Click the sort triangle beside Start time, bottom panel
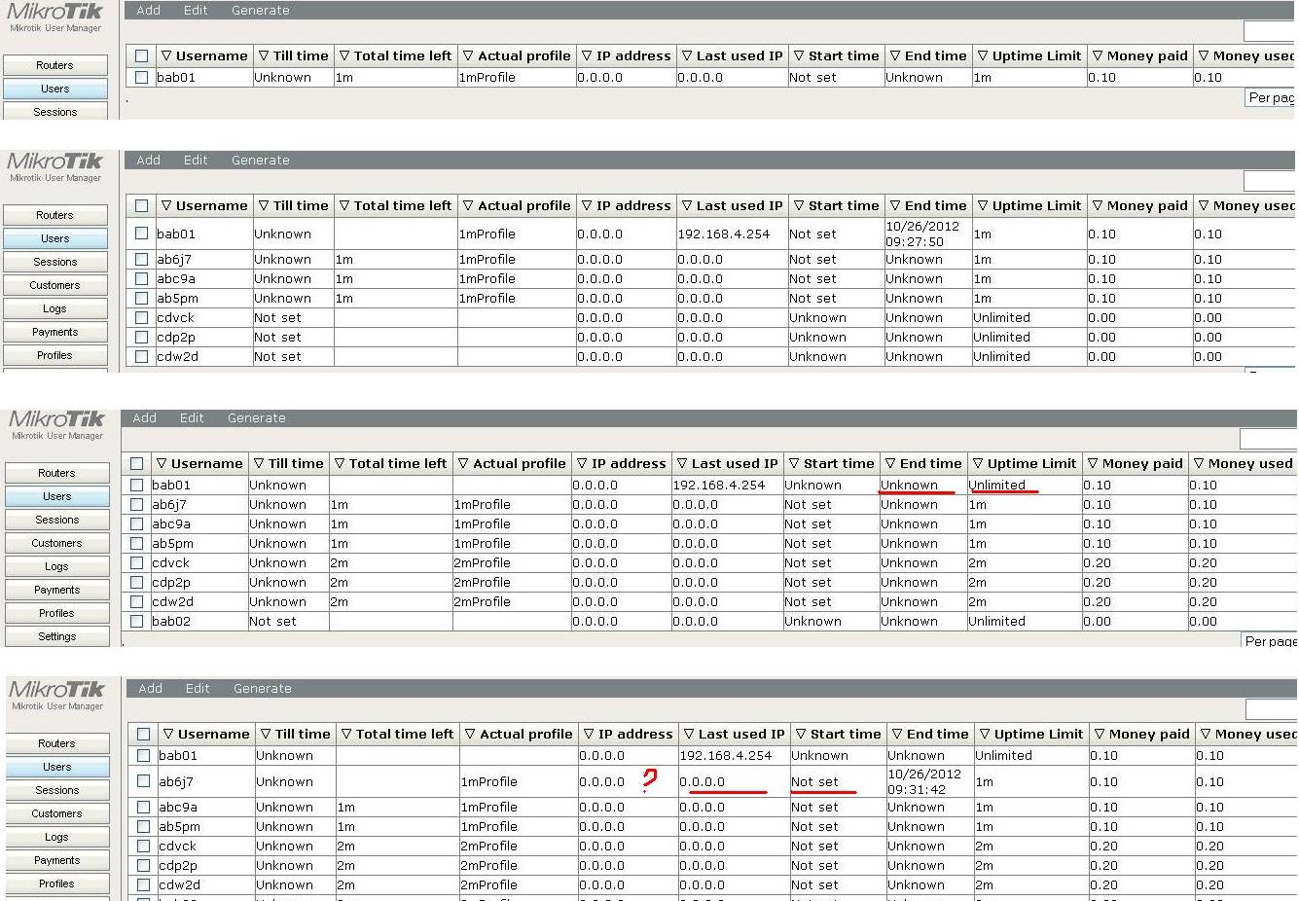1299x901 pixels. coord(800,734)
